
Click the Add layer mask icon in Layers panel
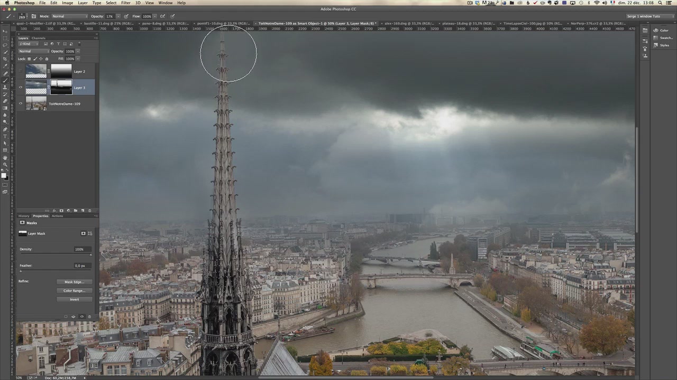tap(61, 211)
